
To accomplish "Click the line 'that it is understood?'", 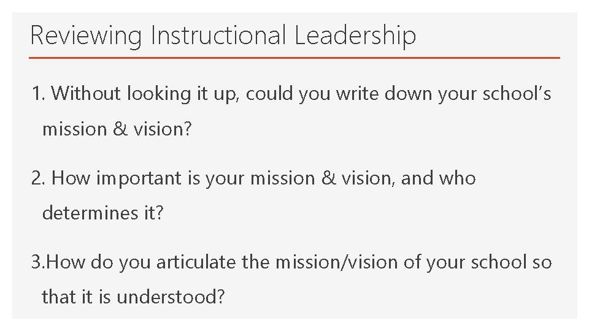I will pyautogui.click(x=133, y=298).
